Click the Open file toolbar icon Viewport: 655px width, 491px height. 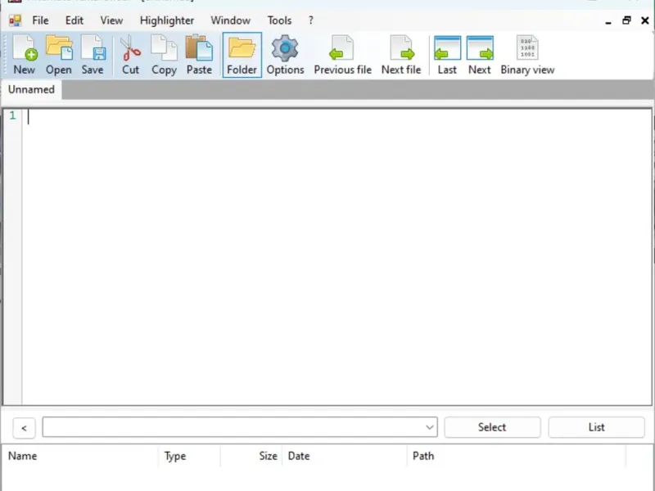tap(59, 55)
